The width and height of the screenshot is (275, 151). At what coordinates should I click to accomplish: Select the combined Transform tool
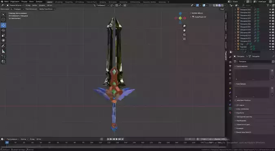(x=3, y=40)
